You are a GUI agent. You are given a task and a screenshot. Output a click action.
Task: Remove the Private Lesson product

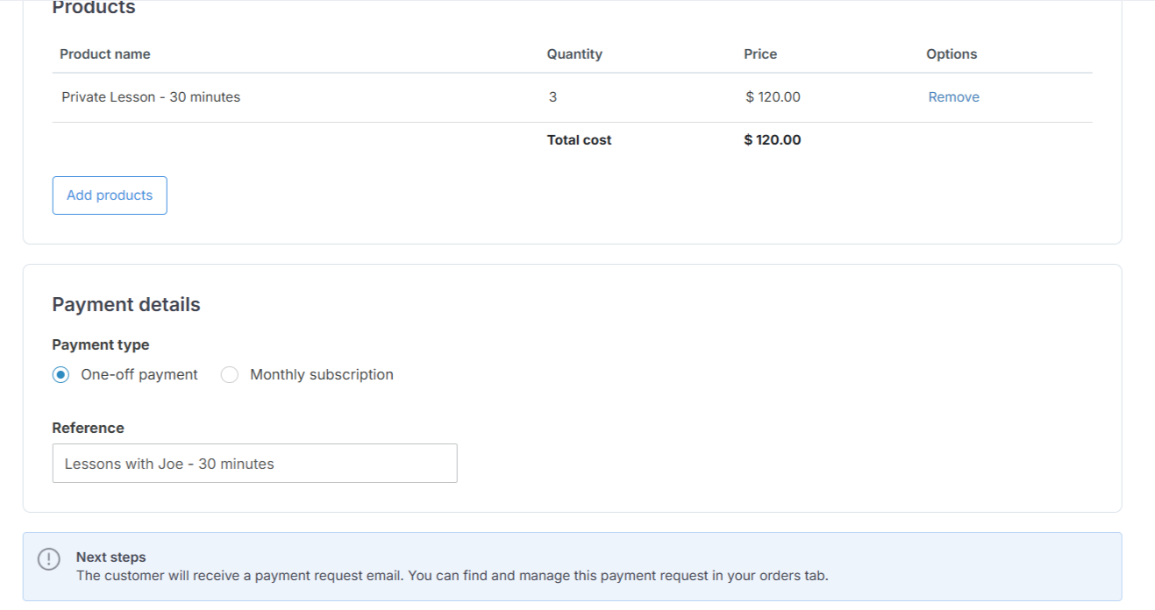tap(952, 96)
